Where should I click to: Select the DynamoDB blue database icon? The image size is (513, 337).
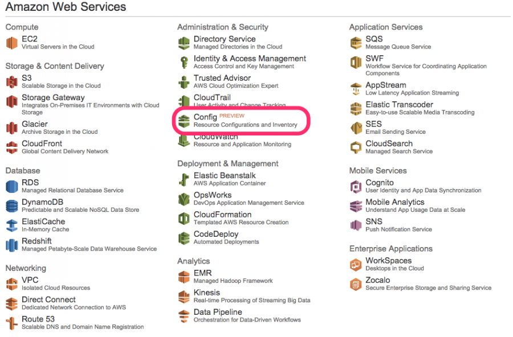12,206
